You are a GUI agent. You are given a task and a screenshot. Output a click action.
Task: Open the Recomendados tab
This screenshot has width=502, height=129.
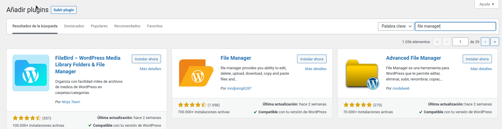click(x=127, y=26)
